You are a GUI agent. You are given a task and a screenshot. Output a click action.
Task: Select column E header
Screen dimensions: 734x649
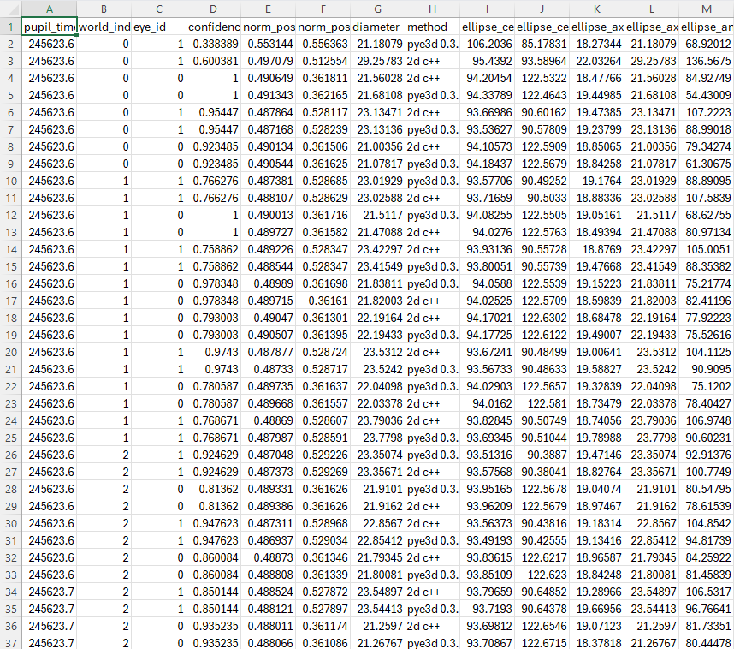[x=268, y=9]
